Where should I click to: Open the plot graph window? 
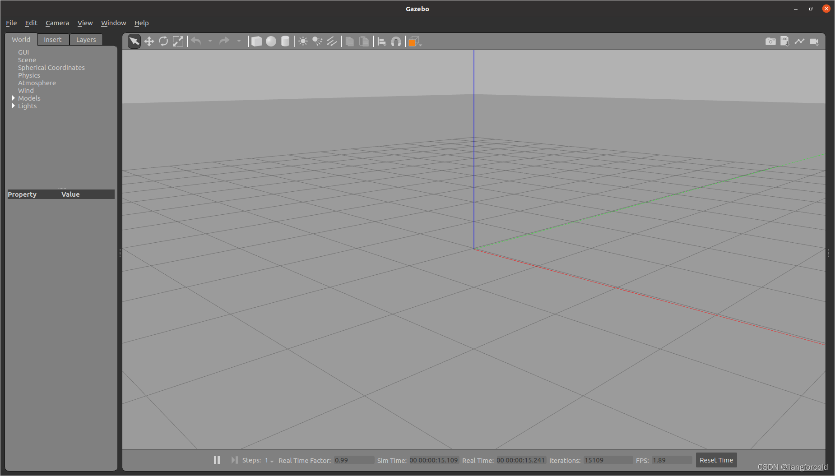click(799, 42)
